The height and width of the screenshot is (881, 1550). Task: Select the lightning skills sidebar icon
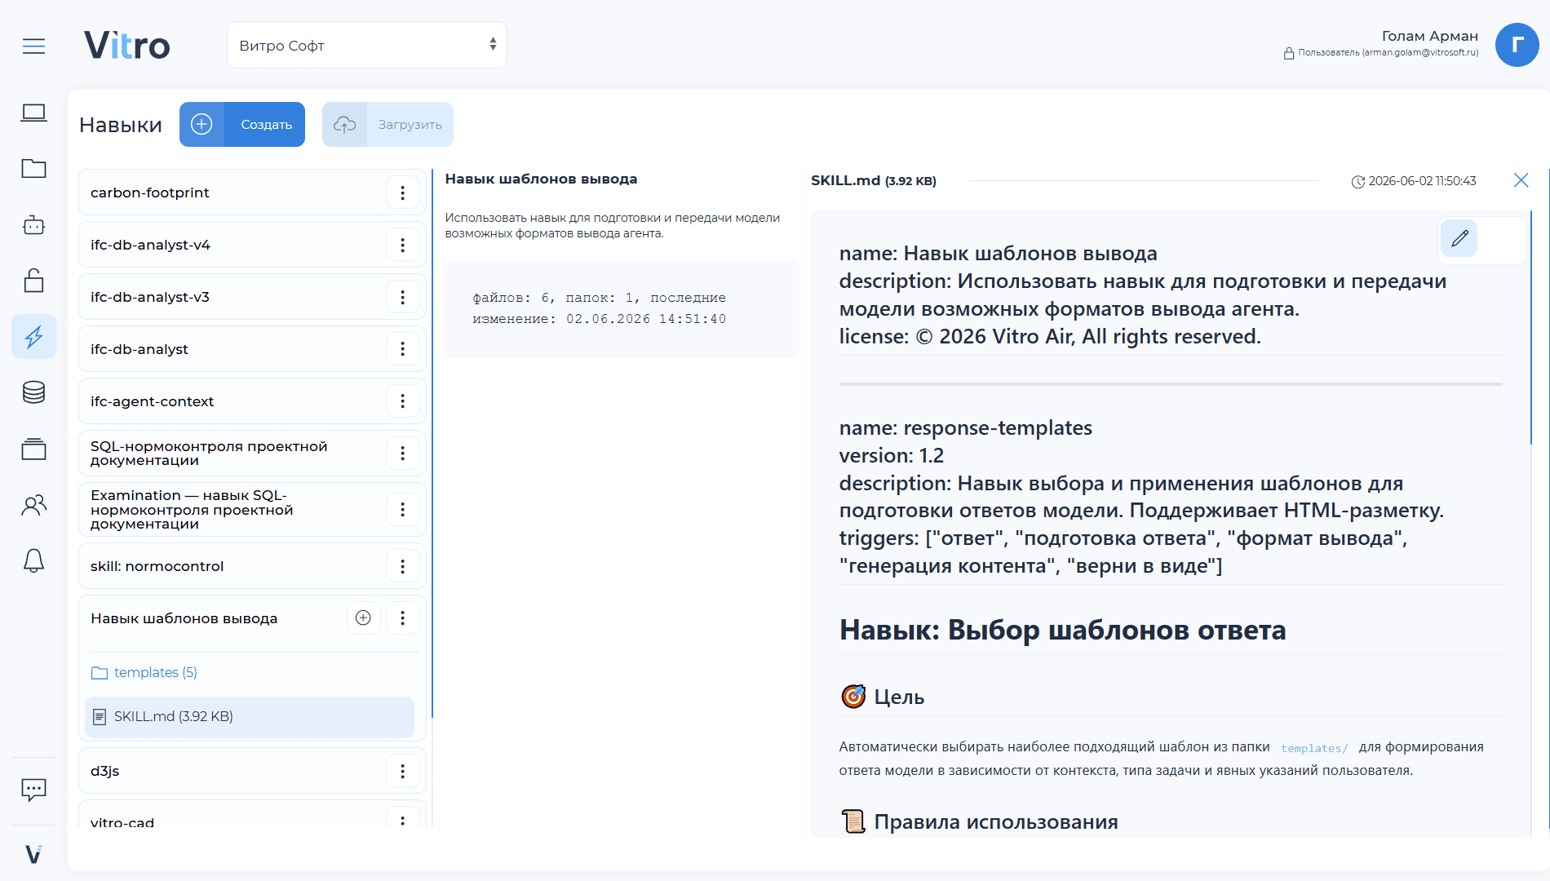(x=33, y=336)
